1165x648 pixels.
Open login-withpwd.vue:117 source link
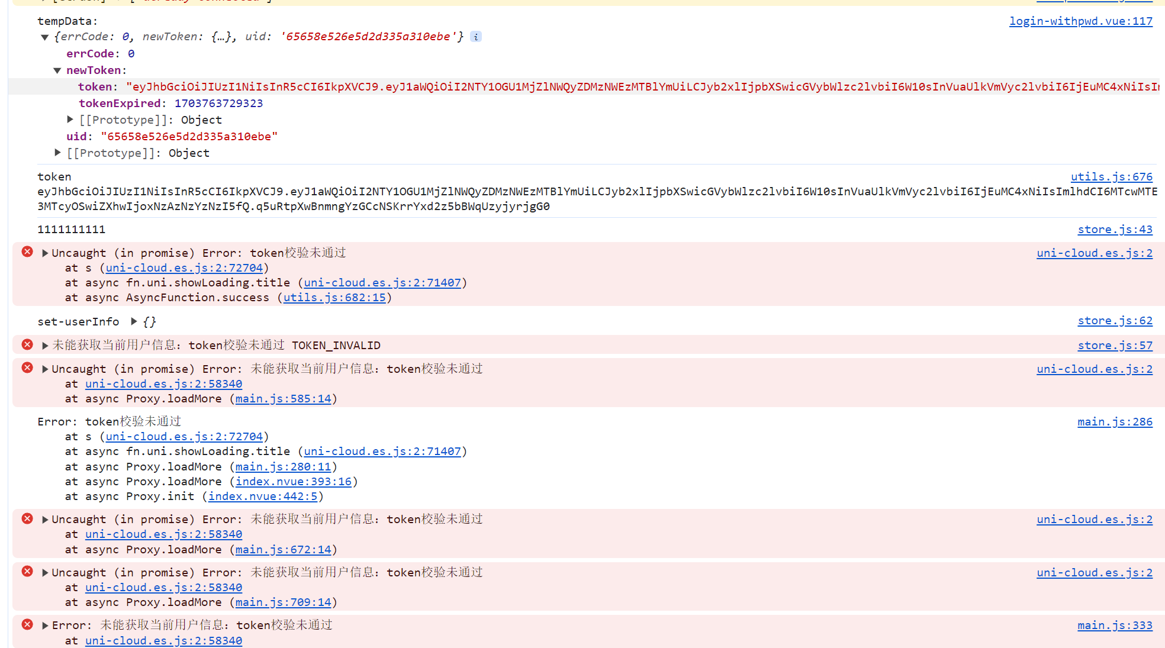point(1080,21)
